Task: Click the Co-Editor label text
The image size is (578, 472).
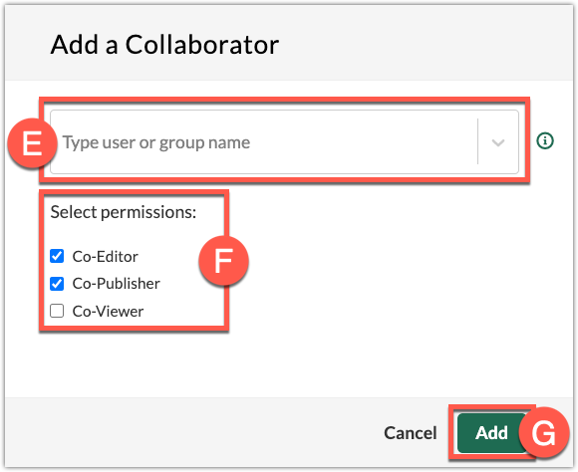Action: click(x=105, y=257)
